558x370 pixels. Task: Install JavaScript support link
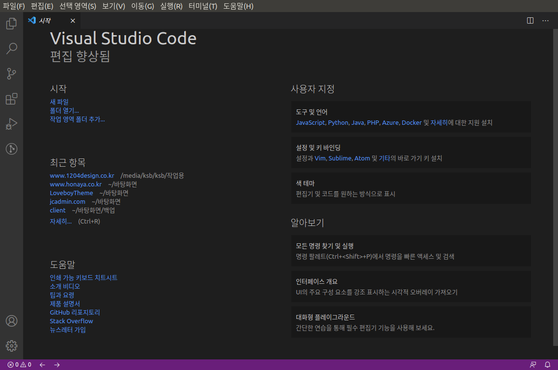coord(310,123)
